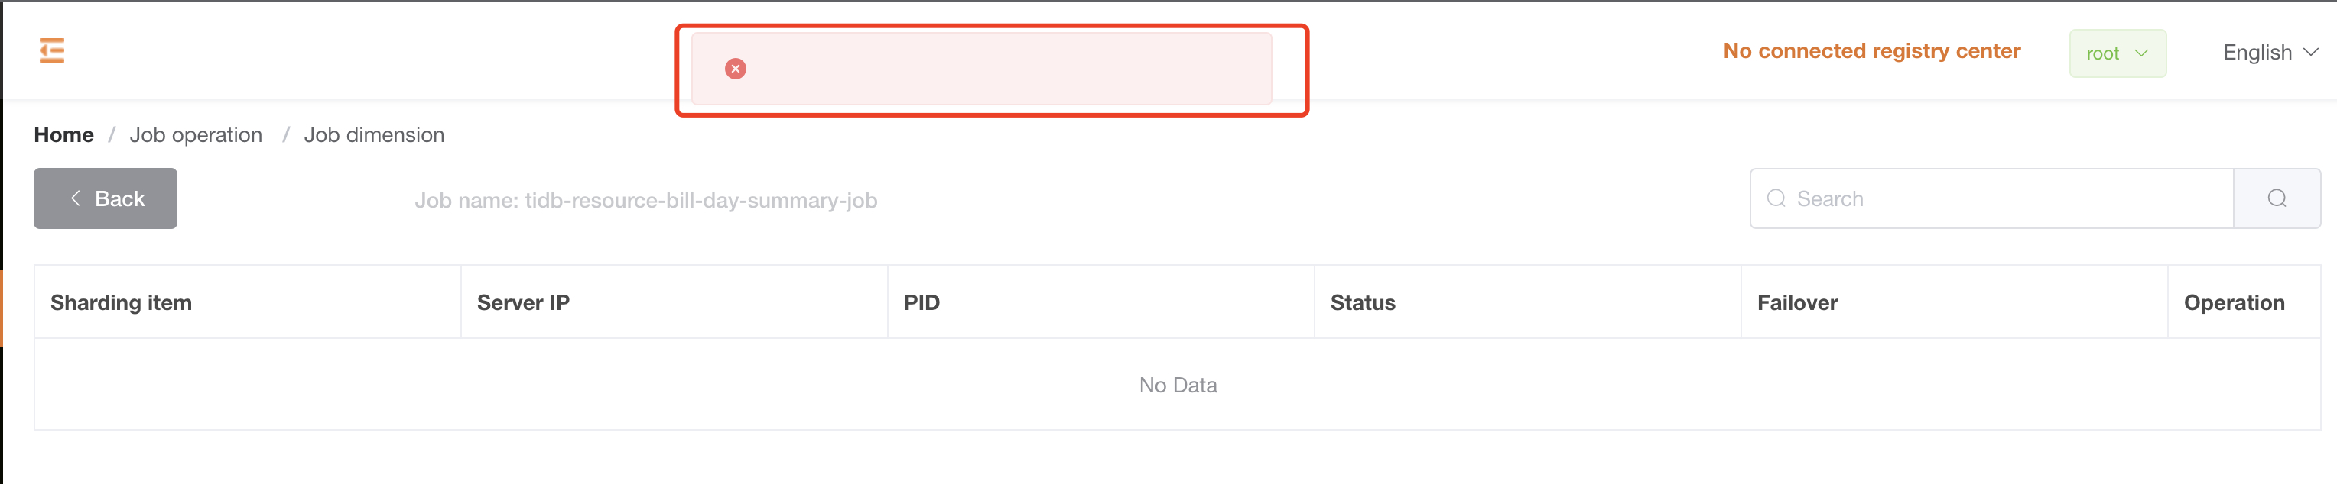Open the English language dropdown
The image size is (2337, 484).
tap(2258, 53)
